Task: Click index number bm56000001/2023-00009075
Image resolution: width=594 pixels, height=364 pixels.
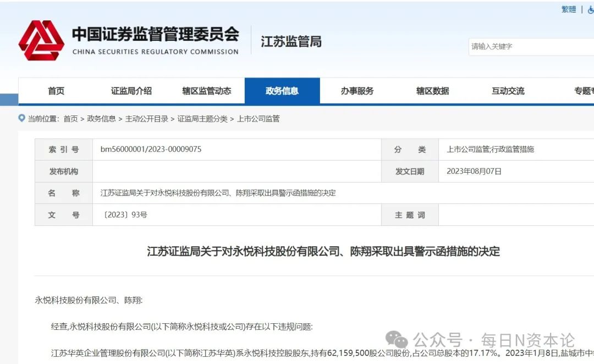Action: coord(151,149)
